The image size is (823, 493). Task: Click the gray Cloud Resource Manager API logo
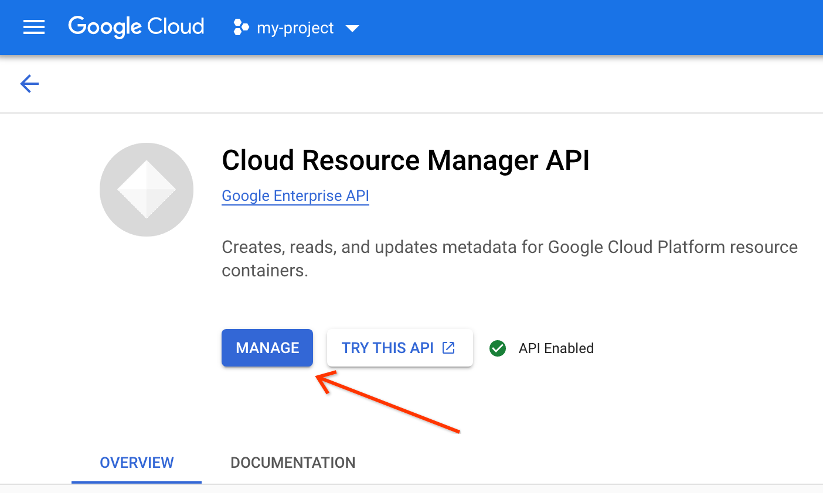[147, 190]
